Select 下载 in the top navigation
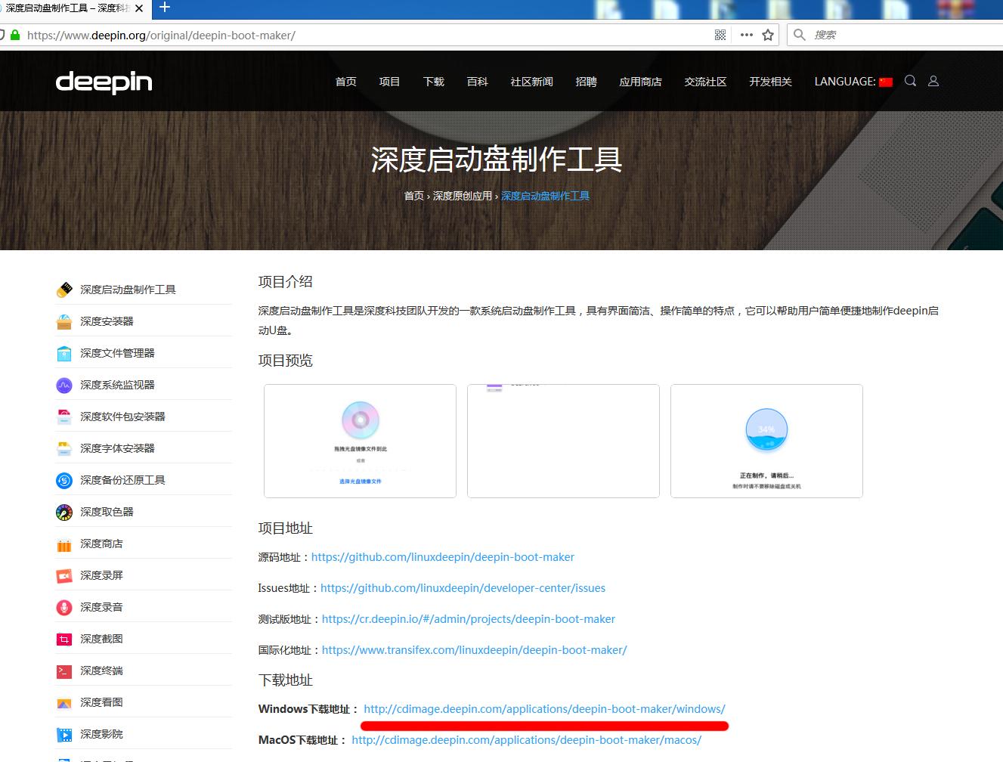The image size is (1003, 762). (433, 82)
